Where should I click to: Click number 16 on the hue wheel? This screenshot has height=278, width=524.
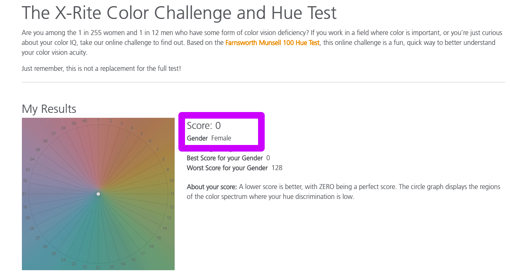(x=151, y=246)
